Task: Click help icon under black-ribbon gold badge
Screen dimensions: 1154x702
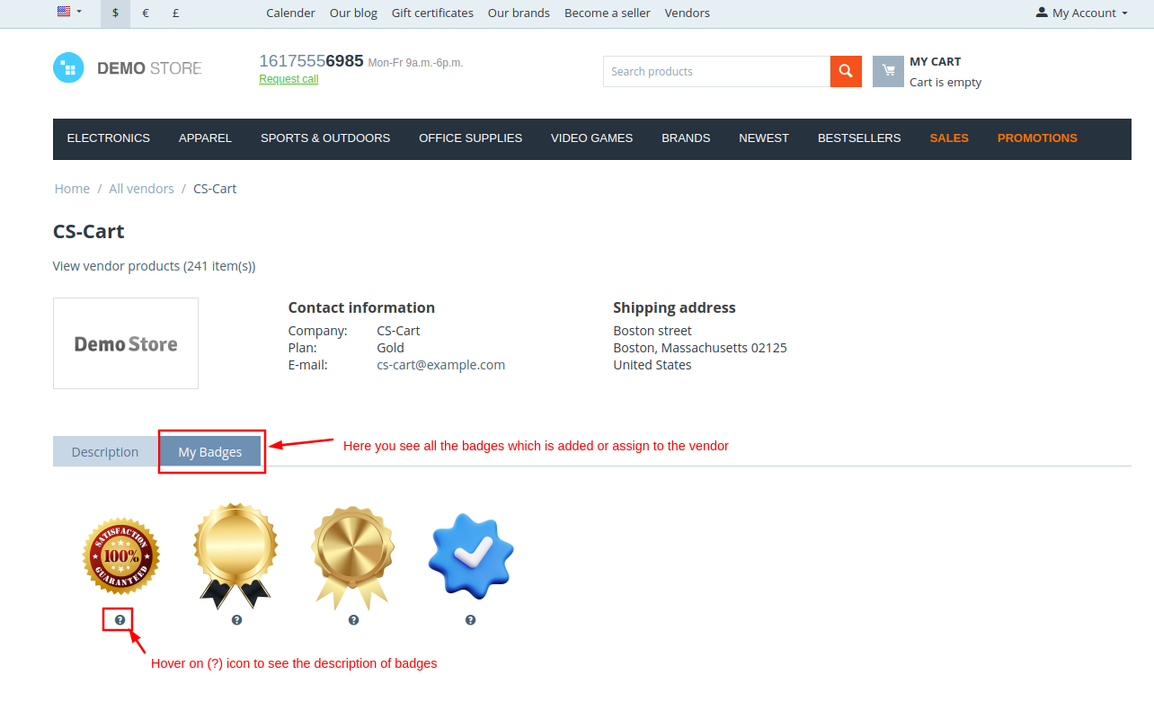Action: click(x=236, y=619)
